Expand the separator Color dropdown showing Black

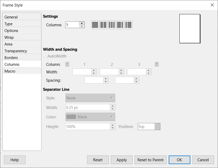click(x=90, y=117)
